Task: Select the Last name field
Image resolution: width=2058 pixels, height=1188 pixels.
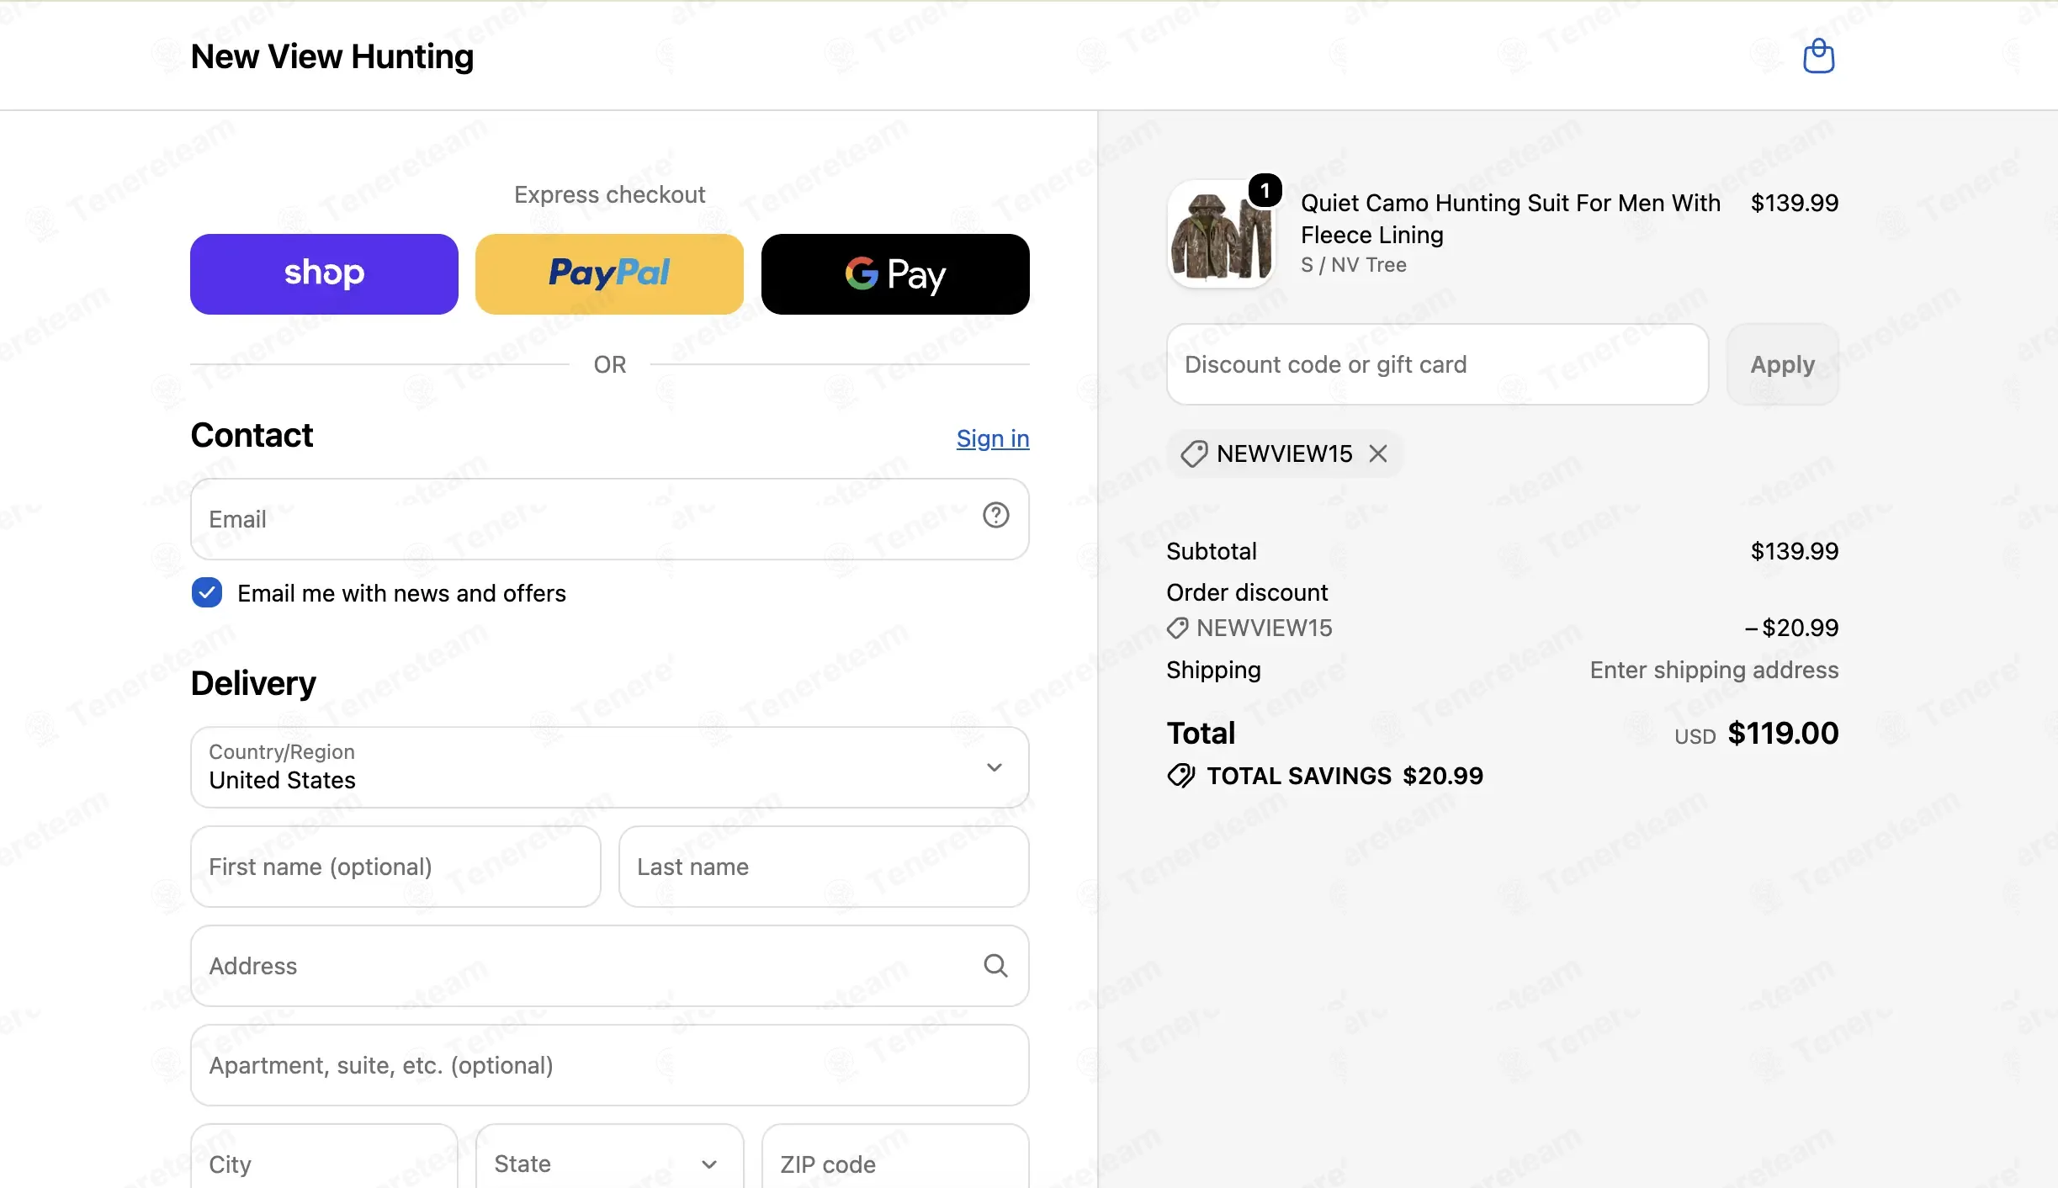Action: (x=824, y=867)
